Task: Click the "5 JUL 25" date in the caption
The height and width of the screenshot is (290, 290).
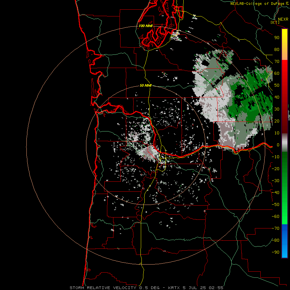Action: [x=194, y=288]
